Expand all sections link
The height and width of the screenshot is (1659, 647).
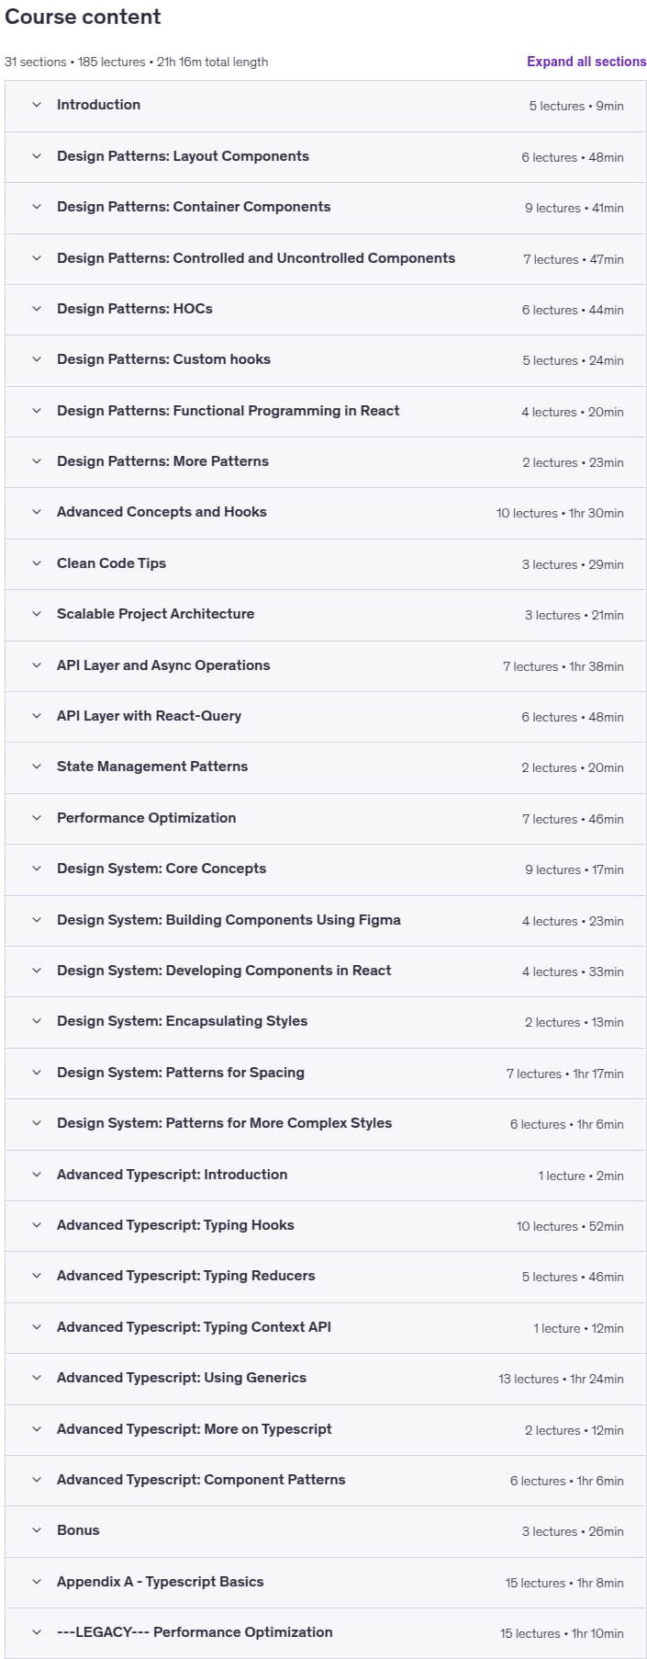point(586,62)
